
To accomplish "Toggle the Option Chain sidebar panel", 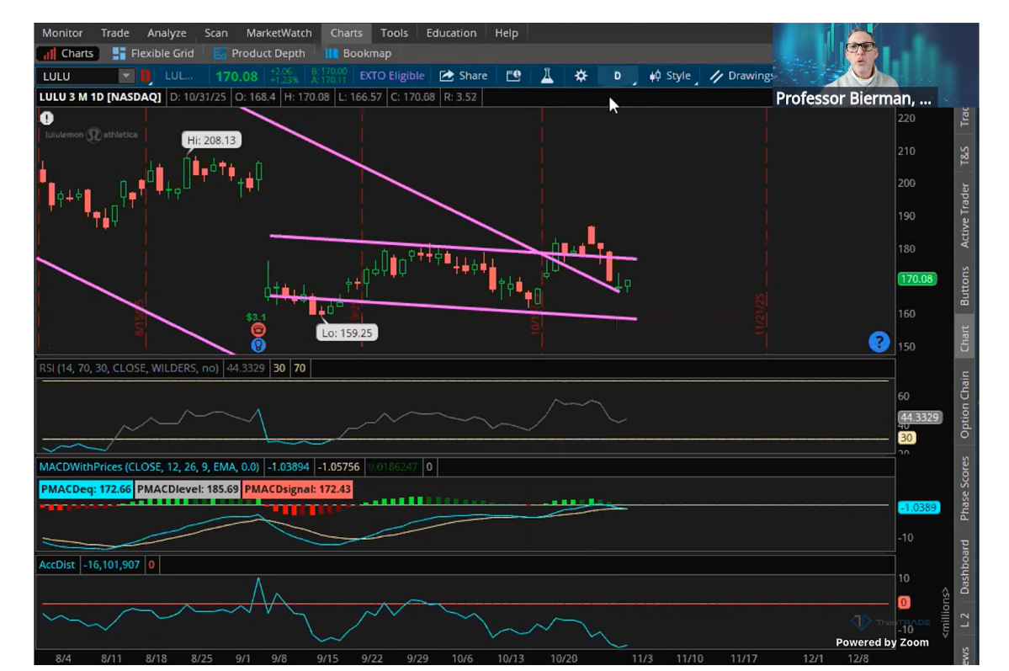I will coord(964,404).
